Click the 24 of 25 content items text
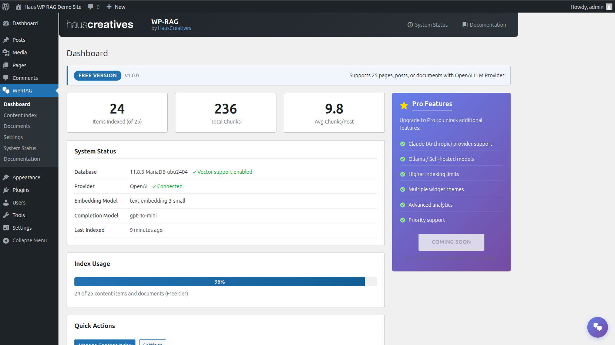Viewport: 615px width, 345px height. pos(131,294)
